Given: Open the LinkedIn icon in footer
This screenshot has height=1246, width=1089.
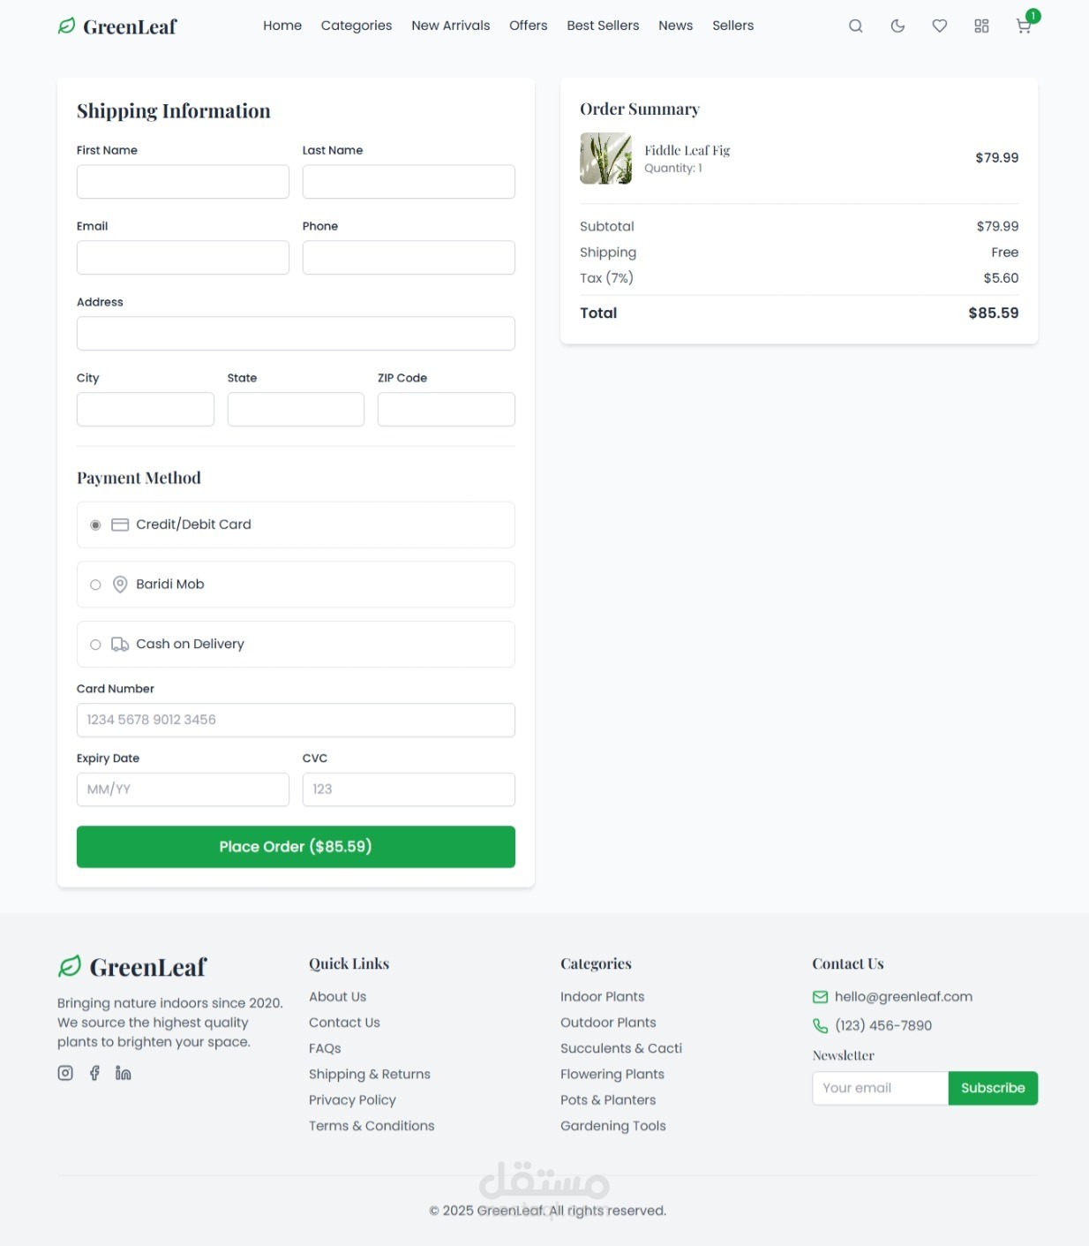Looking at the screenshot, I should pos(124,1073).
